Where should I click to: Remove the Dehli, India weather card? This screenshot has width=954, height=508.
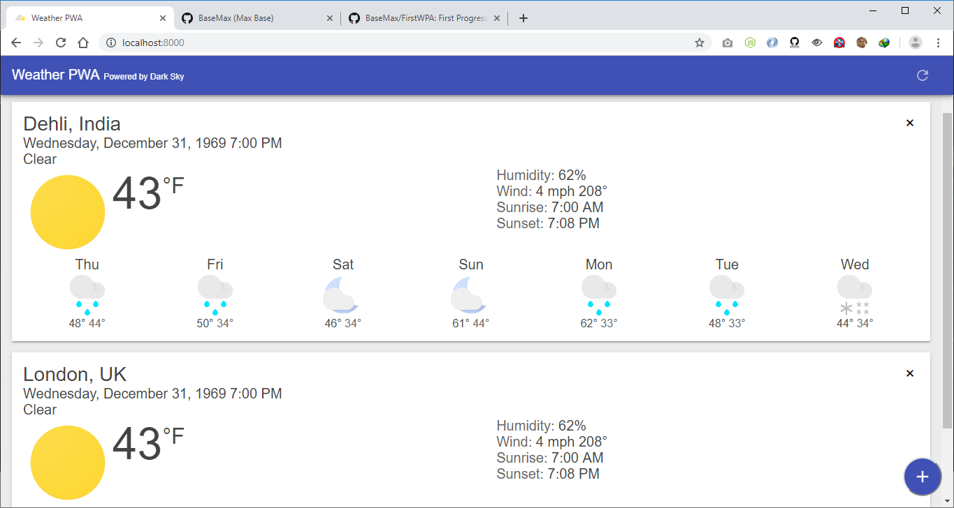coord(910,123)
